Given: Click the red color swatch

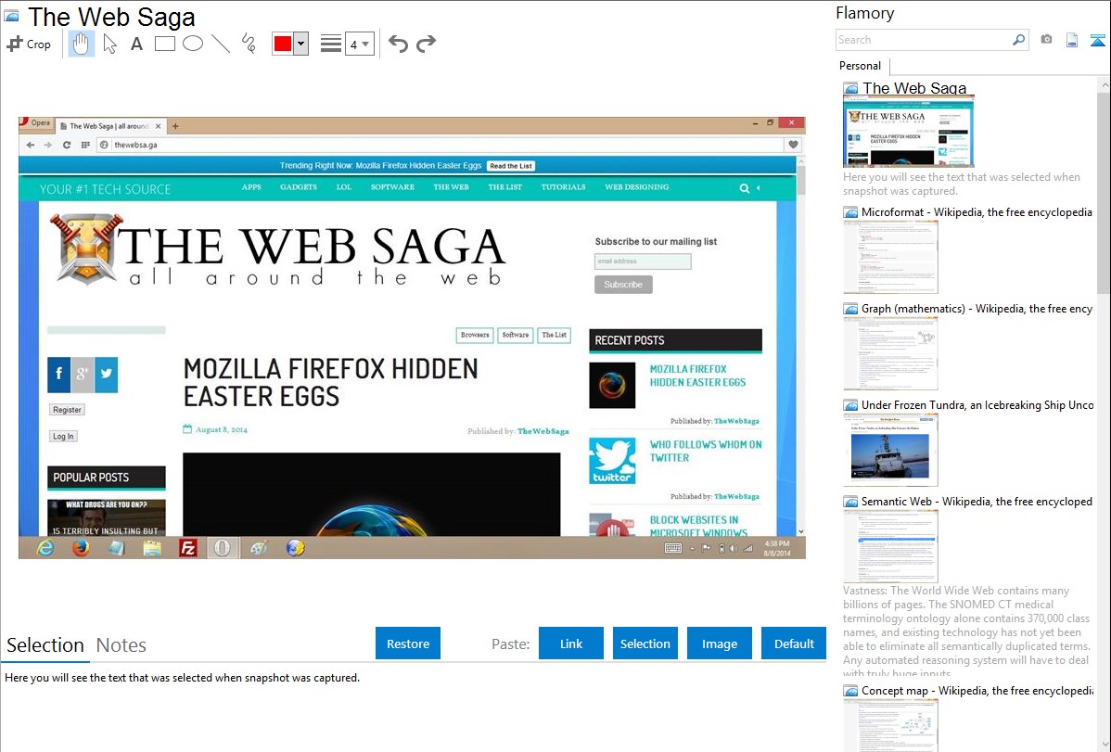Looking at the screenshot, I should 282,44.
